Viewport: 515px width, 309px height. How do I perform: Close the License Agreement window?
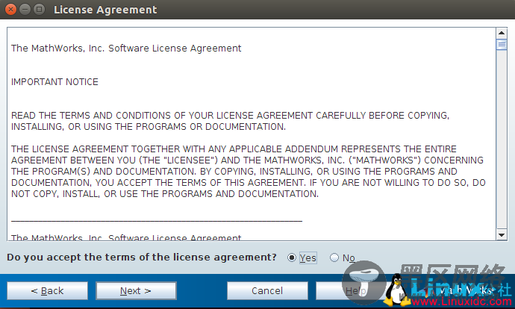10,9
